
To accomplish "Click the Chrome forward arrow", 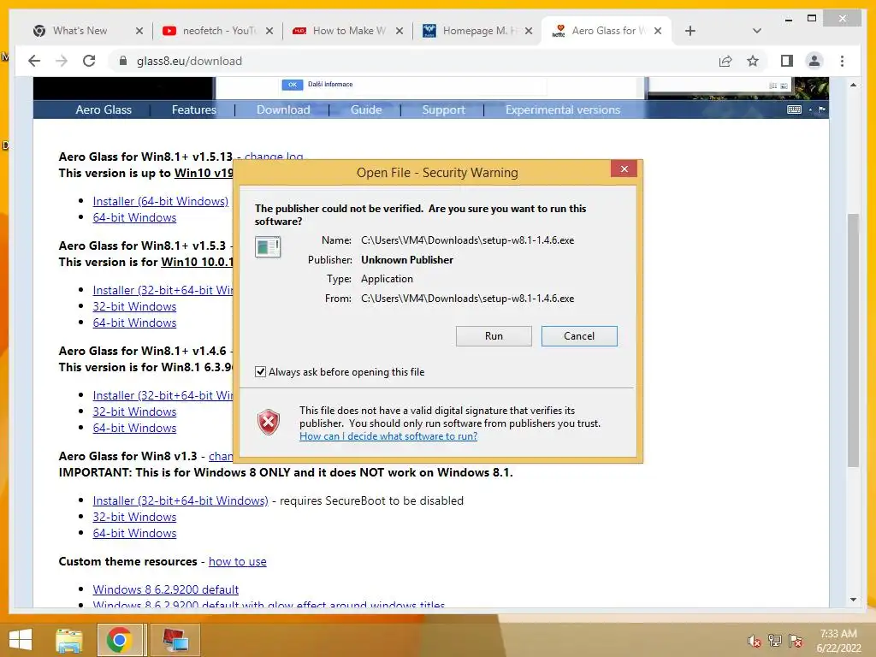I will 62,61.
